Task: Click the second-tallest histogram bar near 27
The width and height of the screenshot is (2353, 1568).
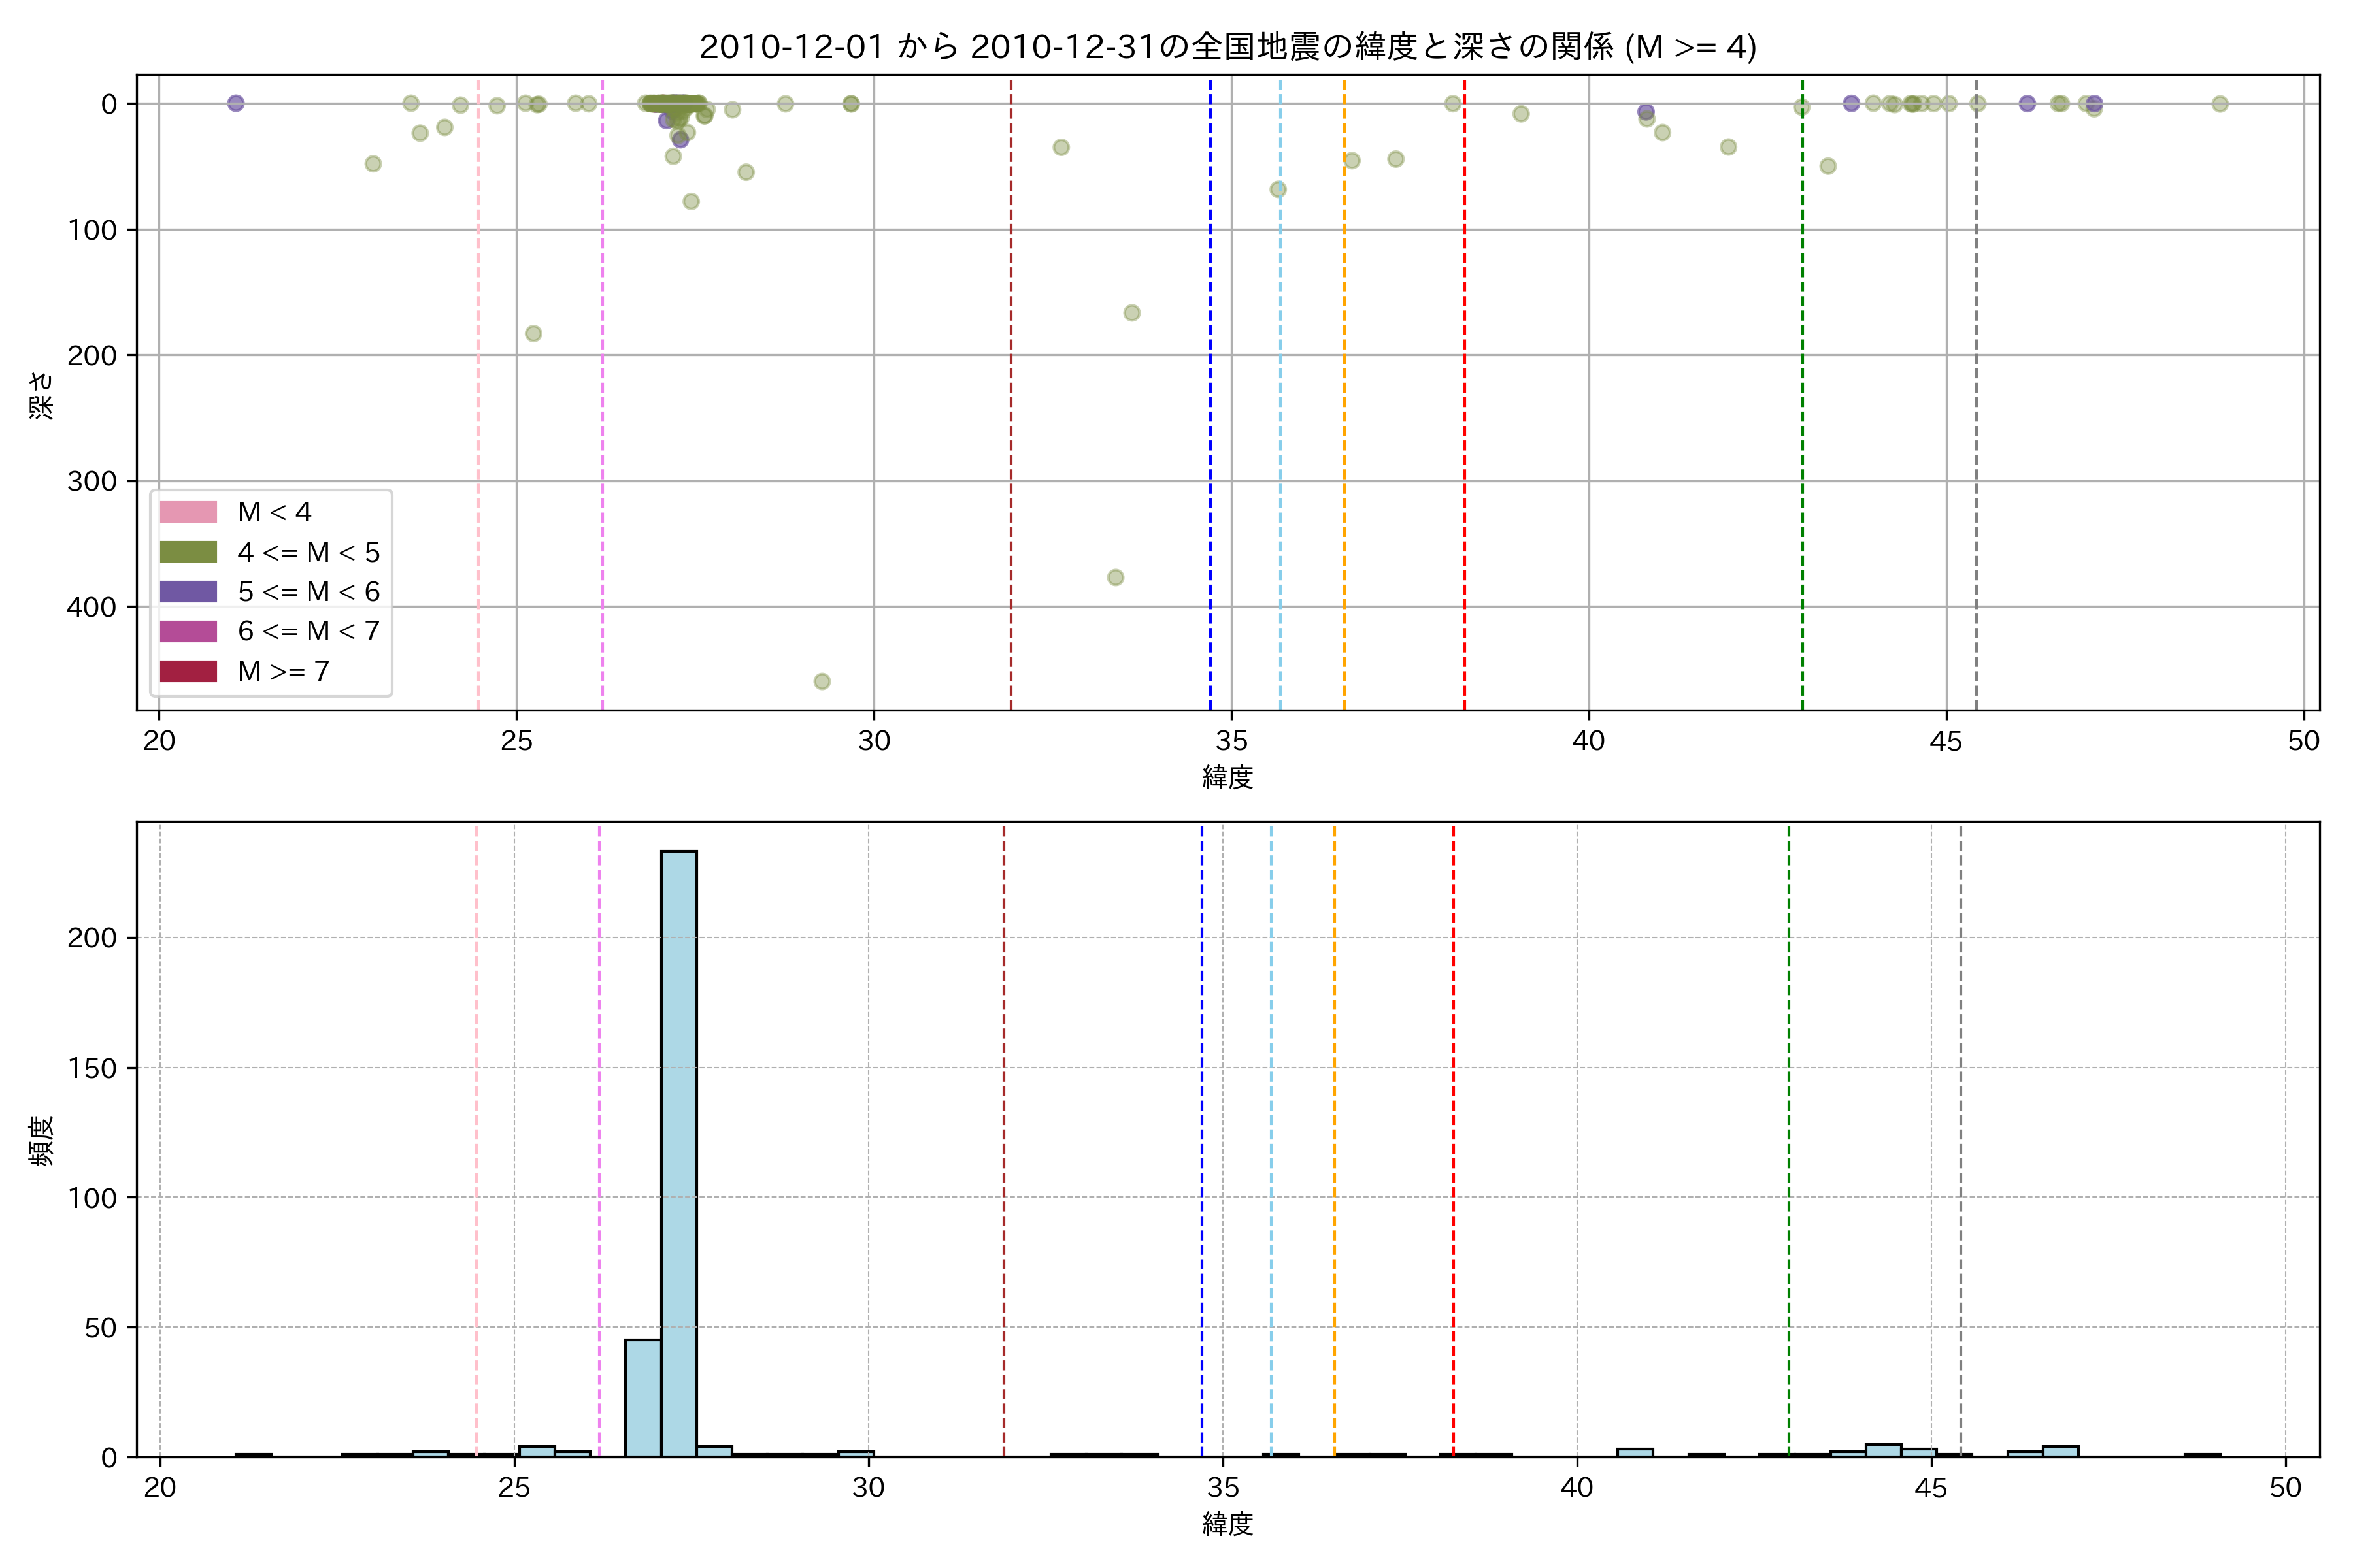Action: tap(643, 1398)
